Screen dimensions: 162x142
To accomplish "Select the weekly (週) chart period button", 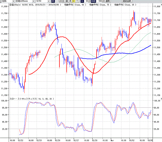I will pyautogui.click(x=67, y=1).
